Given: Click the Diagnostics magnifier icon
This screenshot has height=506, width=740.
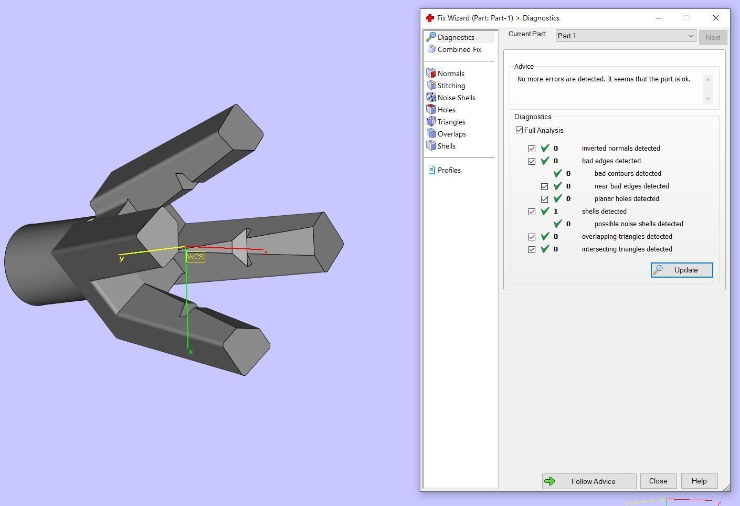Looking at the screenshot, I should point(431,37).
